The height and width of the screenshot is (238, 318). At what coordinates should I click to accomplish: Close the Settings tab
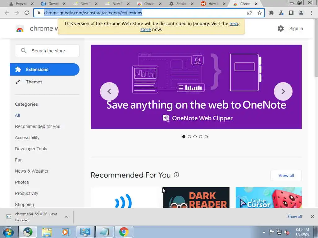(192, 4)
